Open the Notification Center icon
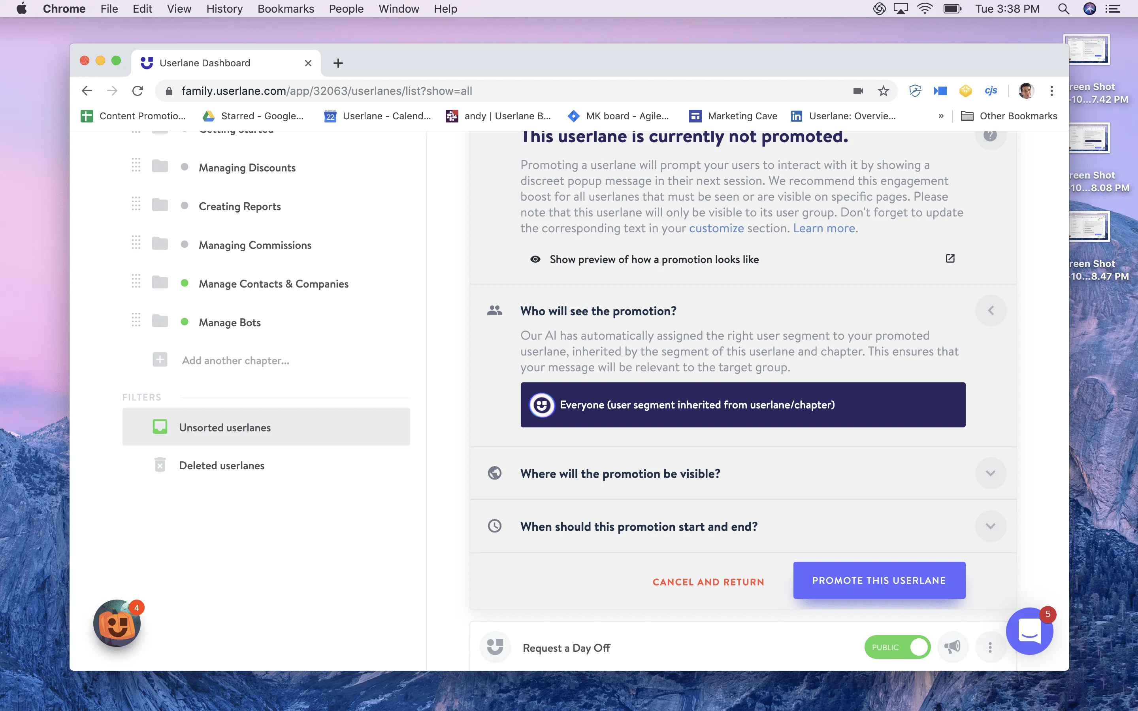 1112,8
